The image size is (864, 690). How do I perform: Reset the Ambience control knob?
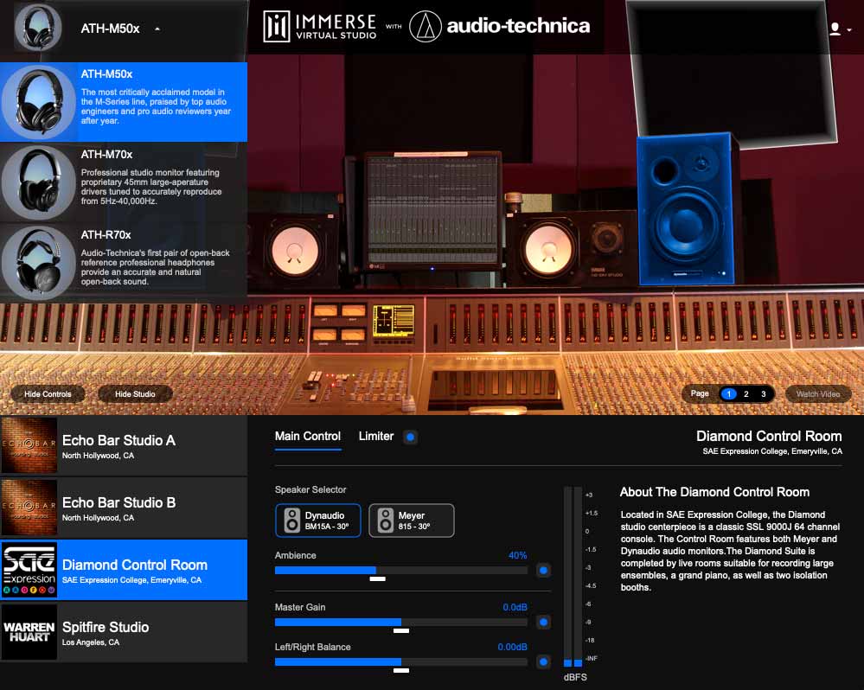pyautogui.click(x=543, y=571)
